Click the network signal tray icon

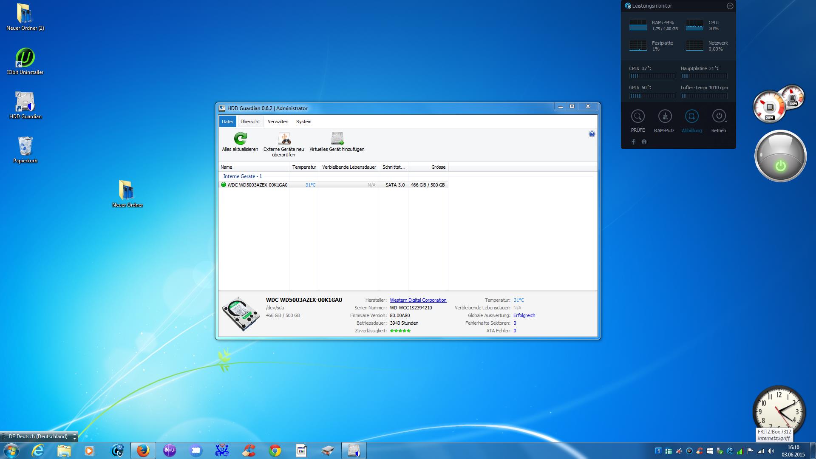click(761, 451)
